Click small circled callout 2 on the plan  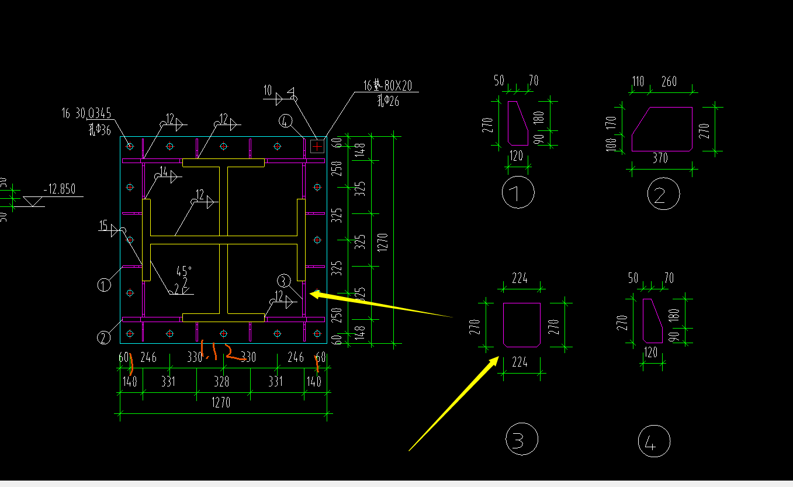coord(103,337)
